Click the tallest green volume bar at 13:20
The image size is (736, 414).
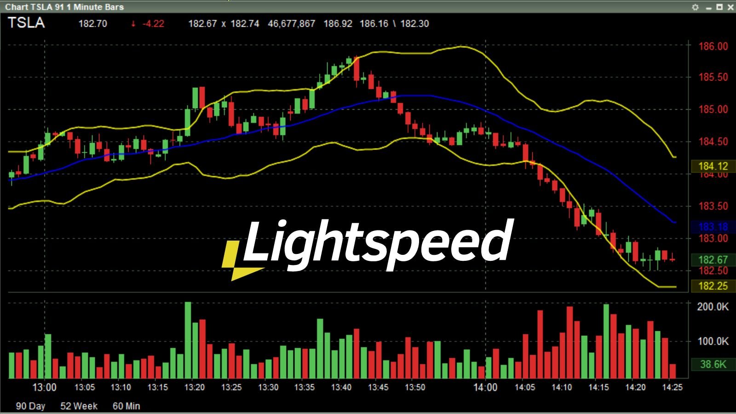coord(188,340)
